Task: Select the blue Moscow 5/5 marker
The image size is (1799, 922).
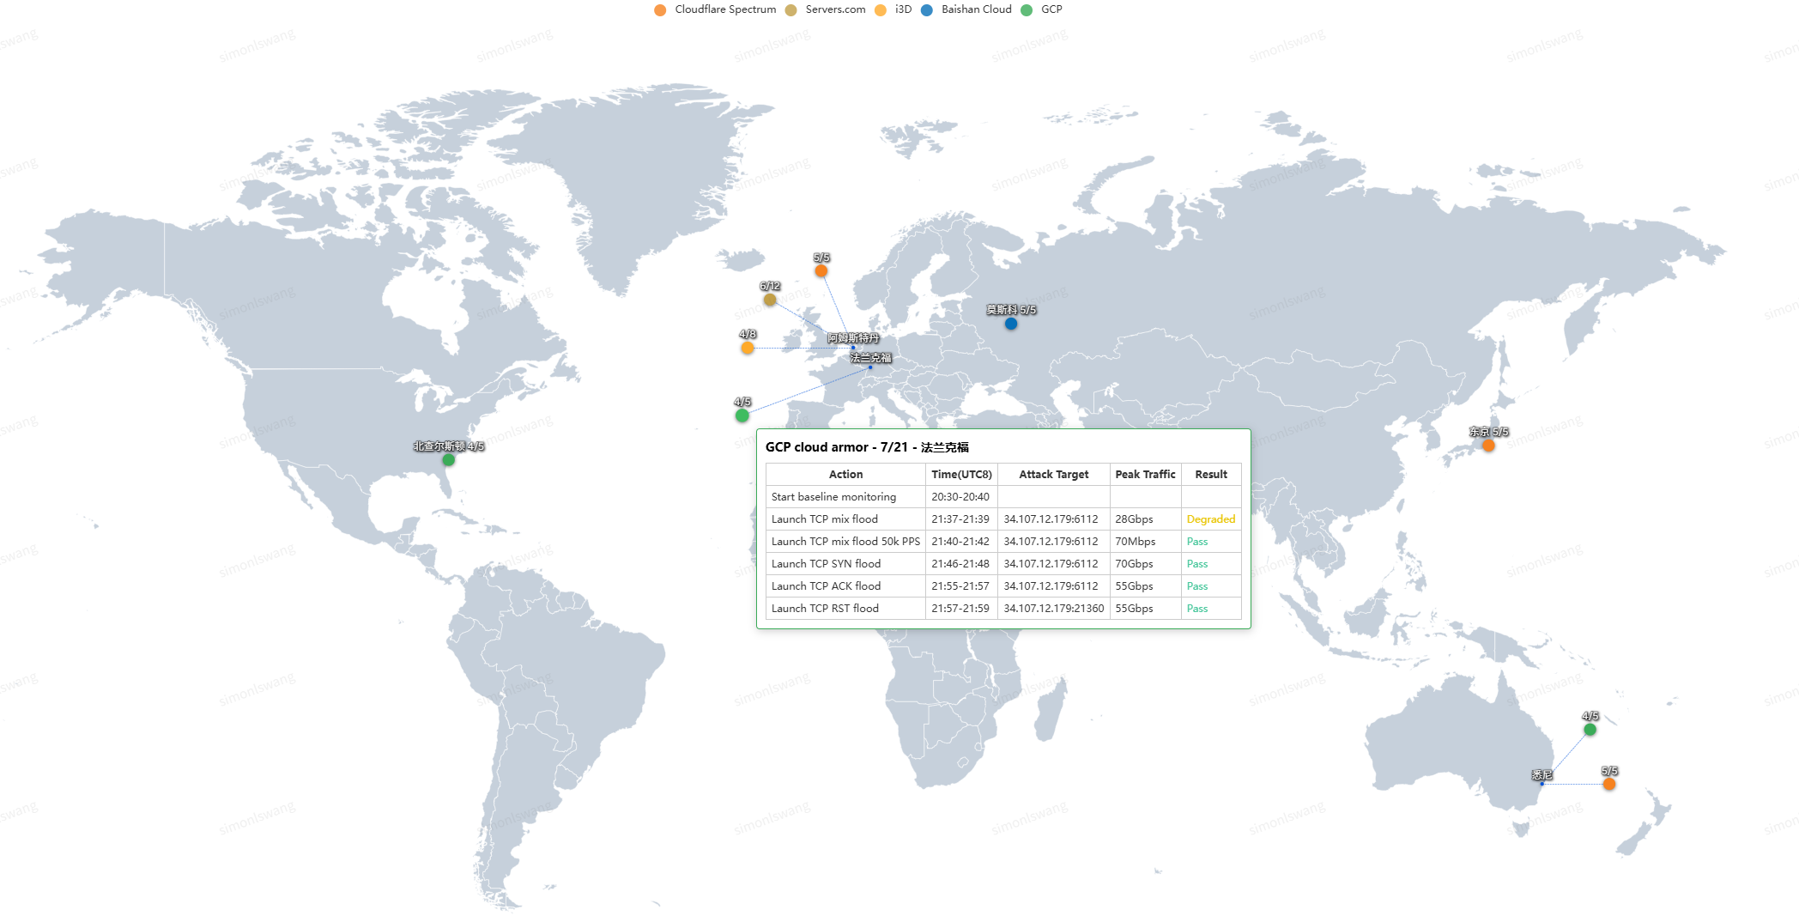Action: click(x=1011, y=324)
